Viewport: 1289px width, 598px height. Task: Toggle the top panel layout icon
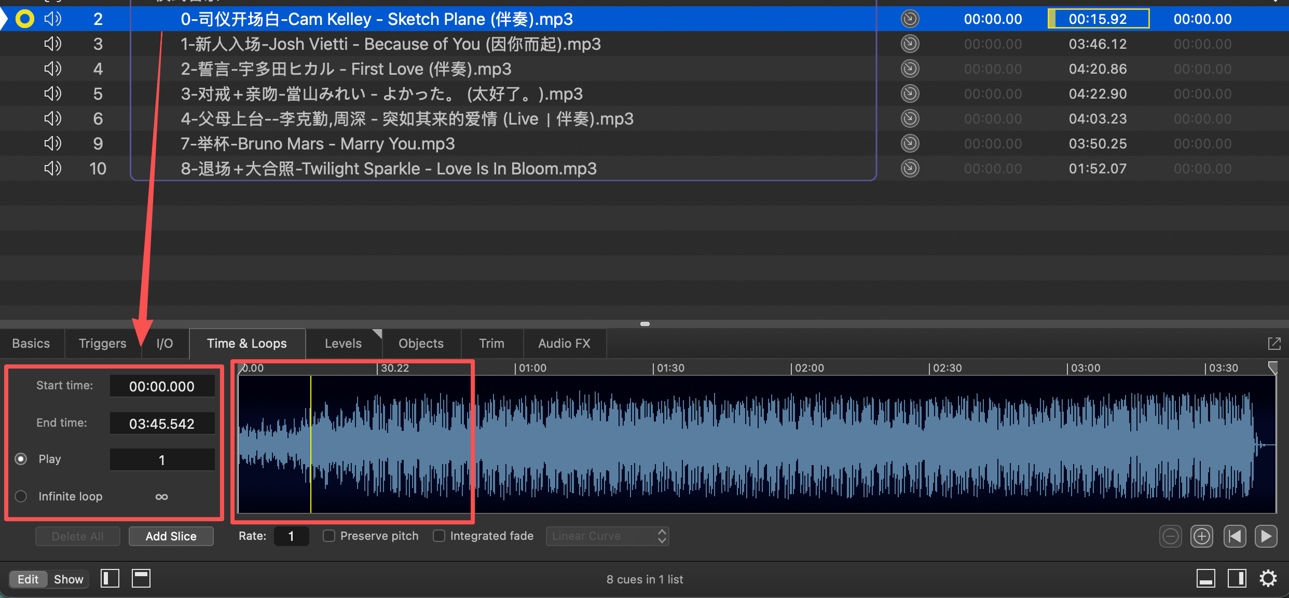coord(141,578)
